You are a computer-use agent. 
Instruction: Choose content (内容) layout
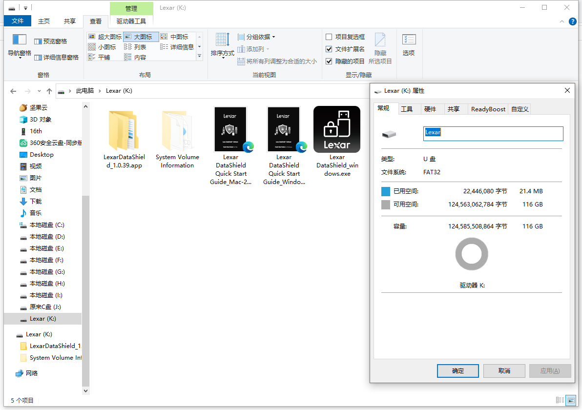point(135,57)
